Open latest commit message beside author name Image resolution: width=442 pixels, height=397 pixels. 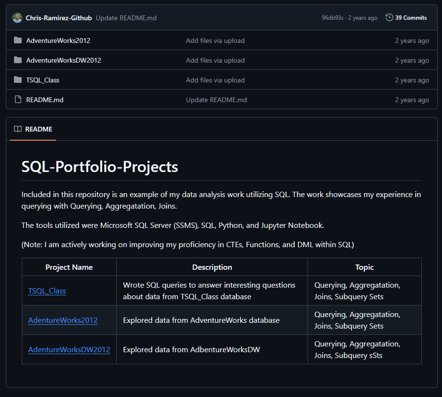pyautogui.click(x=126, y=18)
